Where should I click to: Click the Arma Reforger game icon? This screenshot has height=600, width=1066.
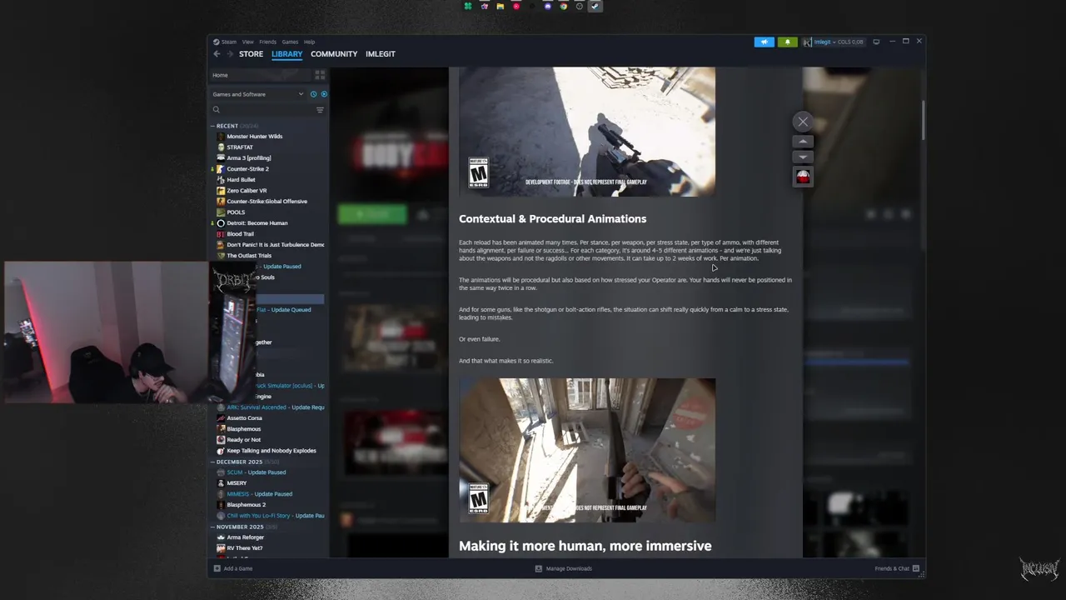point(221,537)
